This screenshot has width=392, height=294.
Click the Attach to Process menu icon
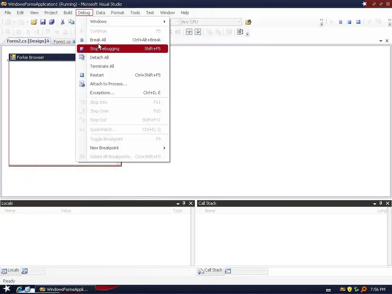pyautogui.click(x=82, y=84)
